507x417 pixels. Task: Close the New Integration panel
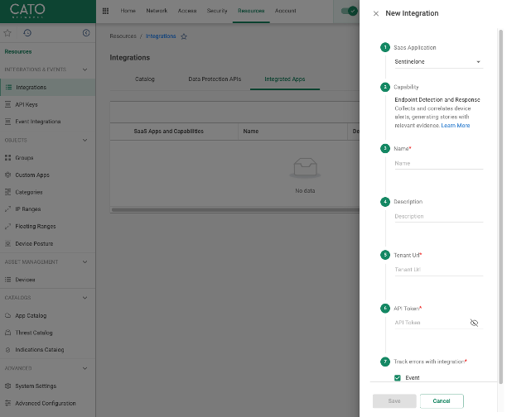tap(376, 13)
